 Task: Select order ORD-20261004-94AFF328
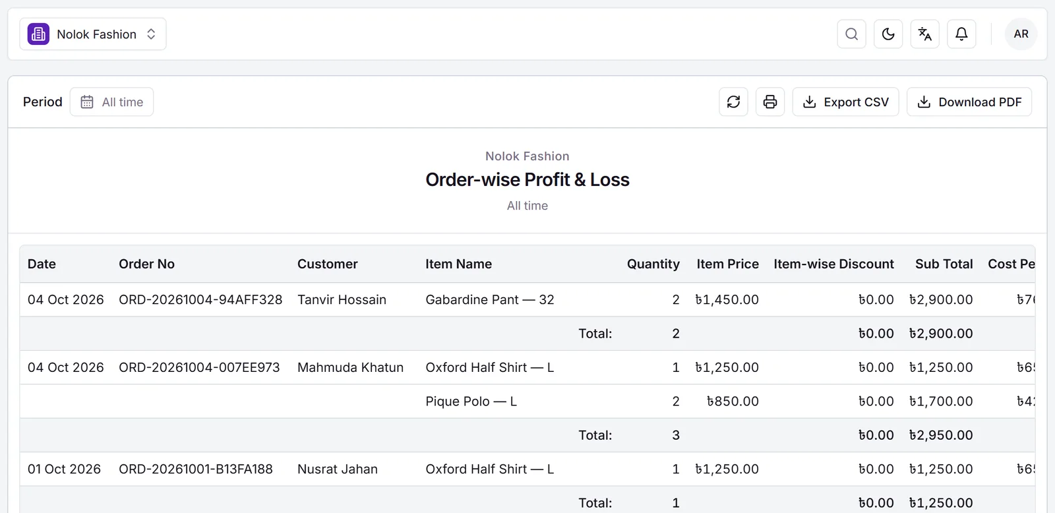tap(200, 300)
